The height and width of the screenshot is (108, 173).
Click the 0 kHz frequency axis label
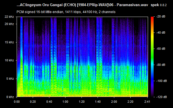coord(10,97)
